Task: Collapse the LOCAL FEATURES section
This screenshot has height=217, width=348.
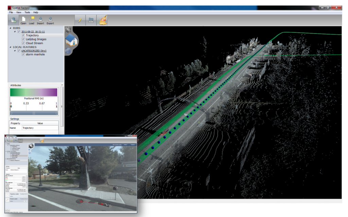Action: point(10,47)
